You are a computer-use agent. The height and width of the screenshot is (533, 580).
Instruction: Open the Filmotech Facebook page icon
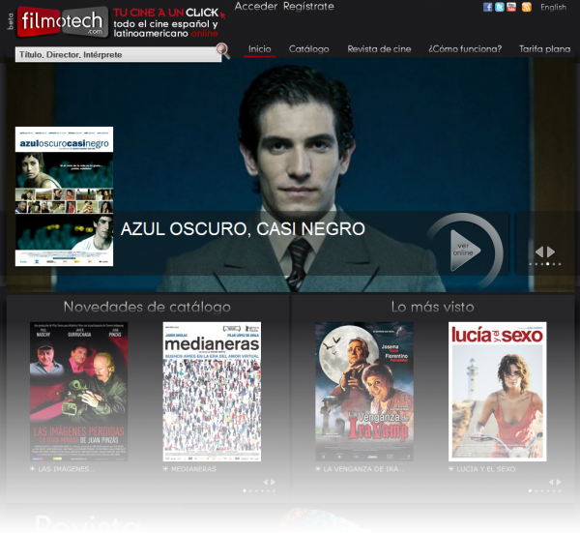(x=488, y=7)
